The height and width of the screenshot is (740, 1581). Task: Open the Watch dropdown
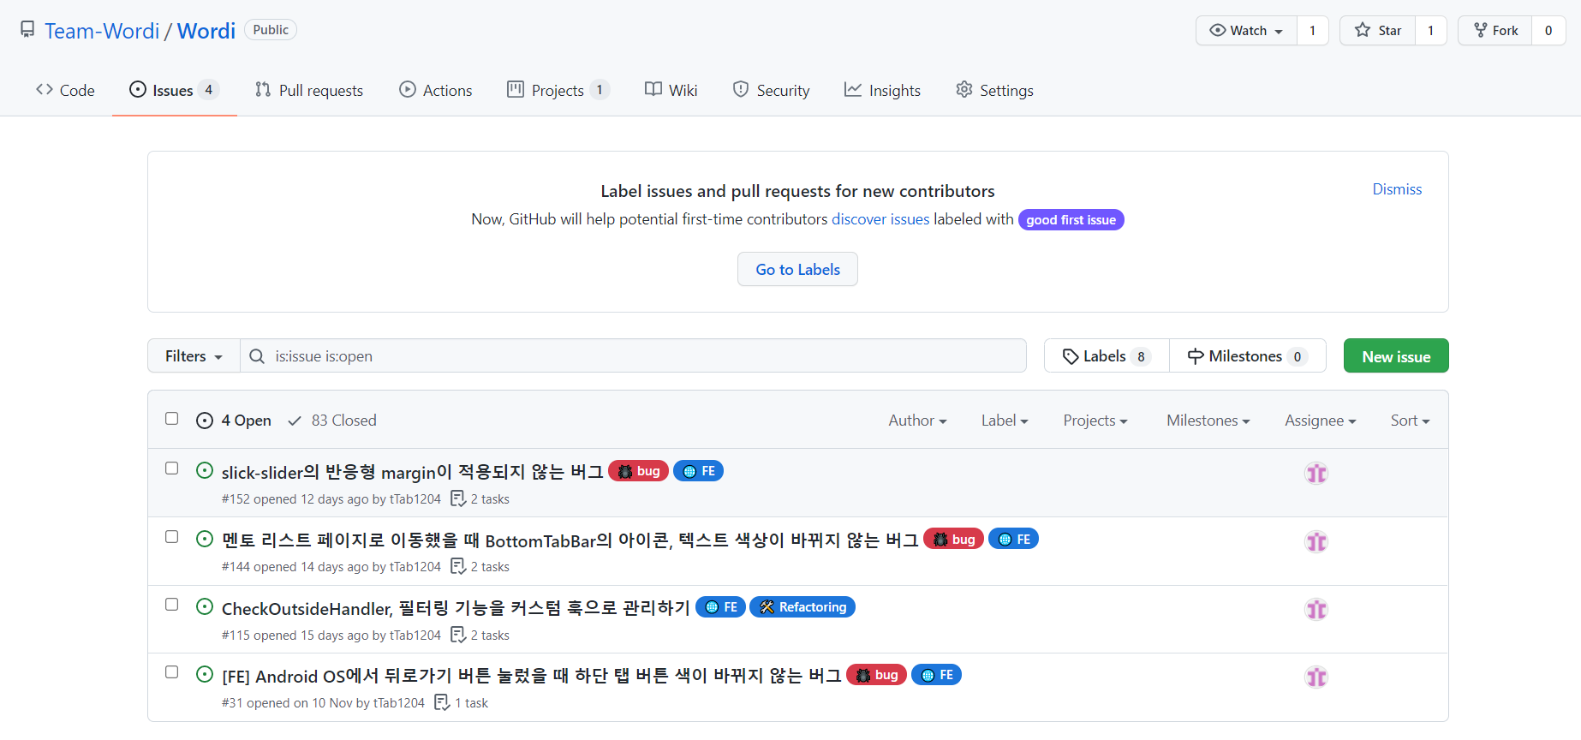[x=1246, y=31]
